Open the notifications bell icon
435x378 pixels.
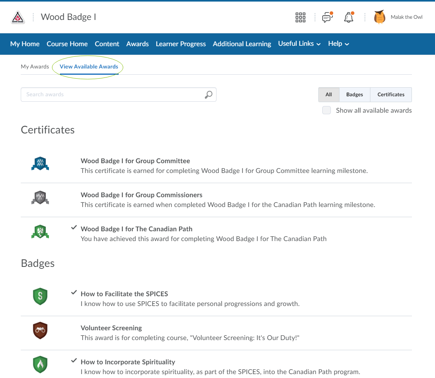348,17
